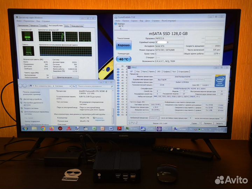This screenshot has width=252, height=189.
Task: Launch Google Chrome from the taskbar
Action: (x=43, y=128)
